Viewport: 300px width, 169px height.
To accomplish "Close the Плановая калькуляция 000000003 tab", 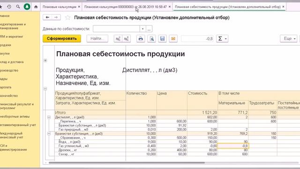I will 170,7.
